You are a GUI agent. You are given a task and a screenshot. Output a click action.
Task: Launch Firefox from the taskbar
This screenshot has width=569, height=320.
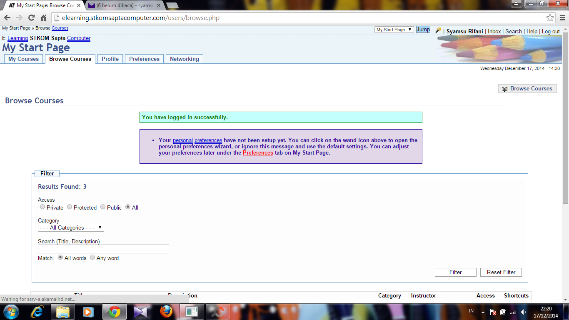tap(166, 312)
